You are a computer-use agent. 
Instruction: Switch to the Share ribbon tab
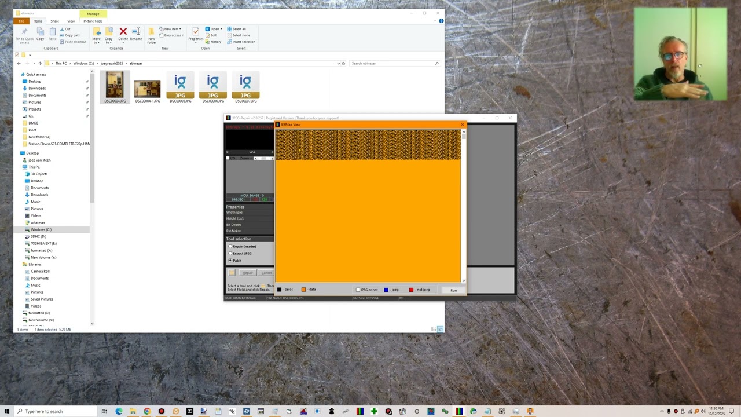[54, 21]
